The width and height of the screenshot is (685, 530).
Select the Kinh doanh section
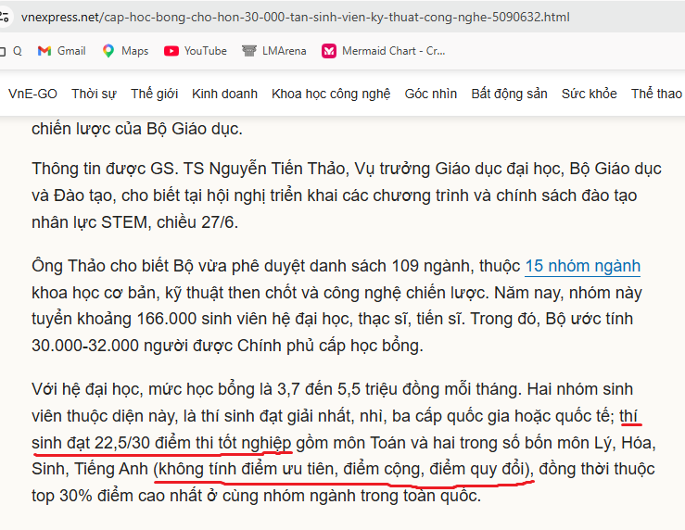[224, 94]
